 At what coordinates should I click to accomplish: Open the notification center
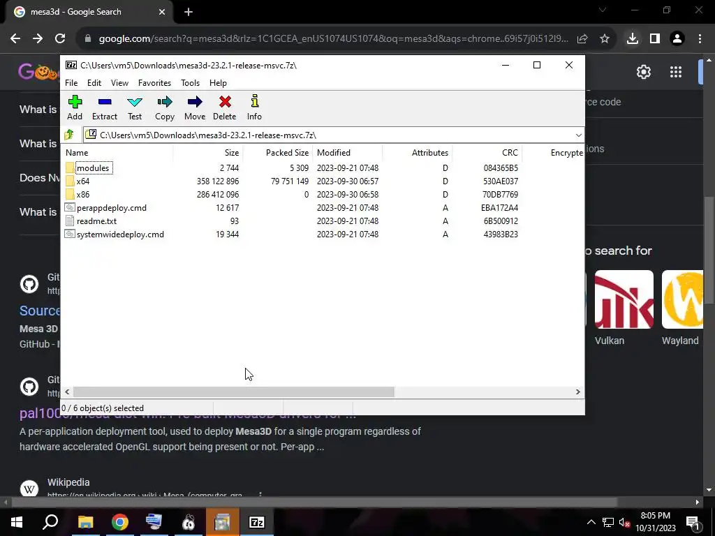[693, 522]
